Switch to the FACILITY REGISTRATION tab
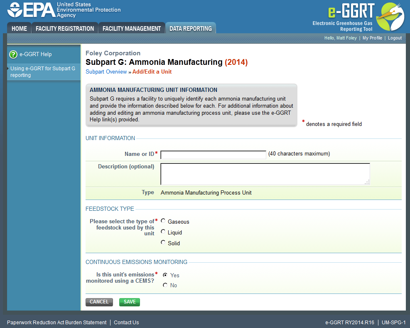This screenshot has height=328, width=410. coord(65,28)
